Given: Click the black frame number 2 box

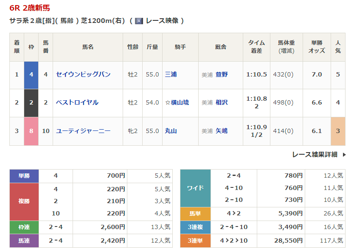Looking at the screenshot, I should pos(31,102).
